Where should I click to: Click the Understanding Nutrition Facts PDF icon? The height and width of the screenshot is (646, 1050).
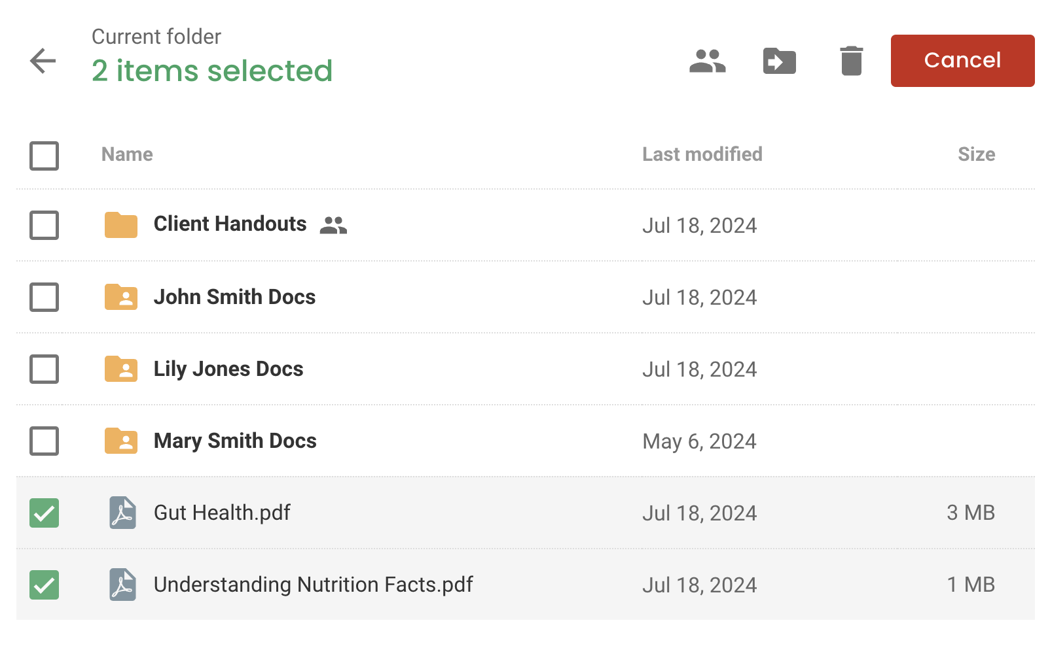pos(122,585)
